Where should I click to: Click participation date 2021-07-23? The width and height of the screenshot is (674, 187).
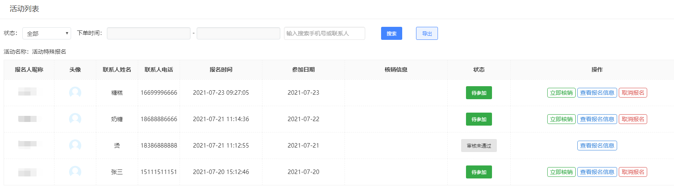click(x=303, y=93)
